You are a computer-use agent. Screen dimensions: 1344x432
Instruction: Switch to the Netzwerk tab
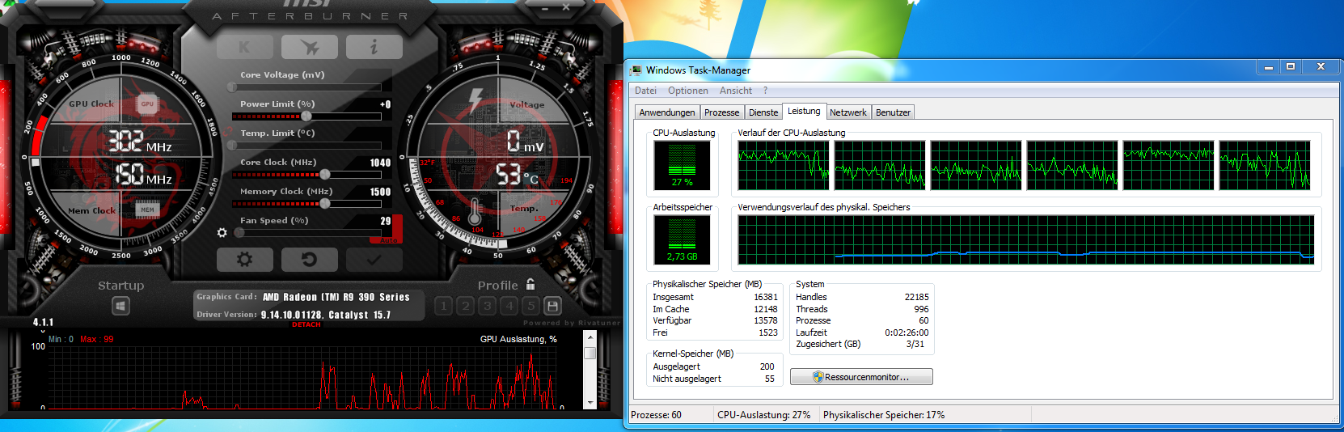[848, 112]
